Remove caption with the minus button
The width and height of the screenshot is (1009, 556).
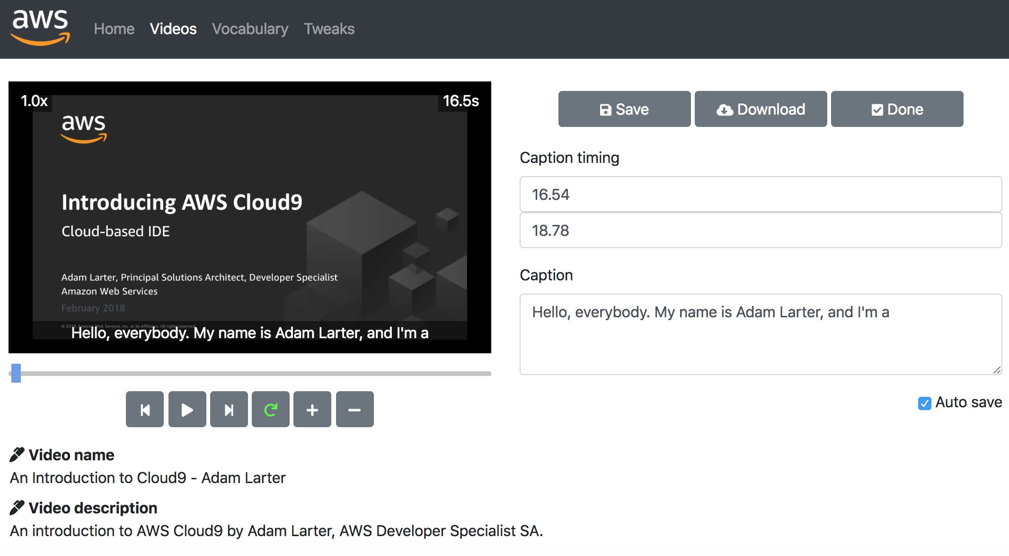tap(354, 410)
